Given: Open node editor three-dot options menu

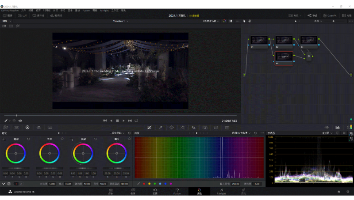Looking at the screenshot, I should (351, 21).
